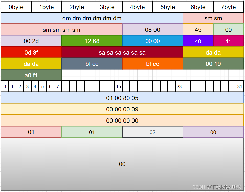This screenshot has height=192, width=245.
Task: Select bit index 7 box
Action: coord(58,86)
